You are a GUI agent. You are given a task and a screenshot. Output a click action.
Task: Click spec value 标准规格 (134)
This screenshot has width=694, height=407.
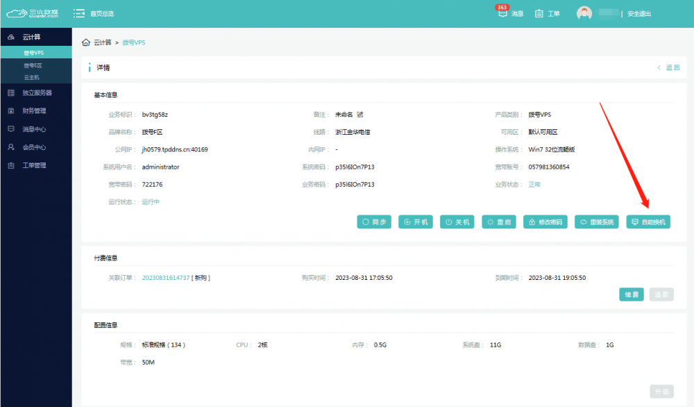163,344
